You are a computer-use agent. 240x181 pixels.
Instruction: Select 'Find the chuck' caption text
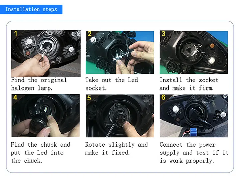(x=34, y=145)
